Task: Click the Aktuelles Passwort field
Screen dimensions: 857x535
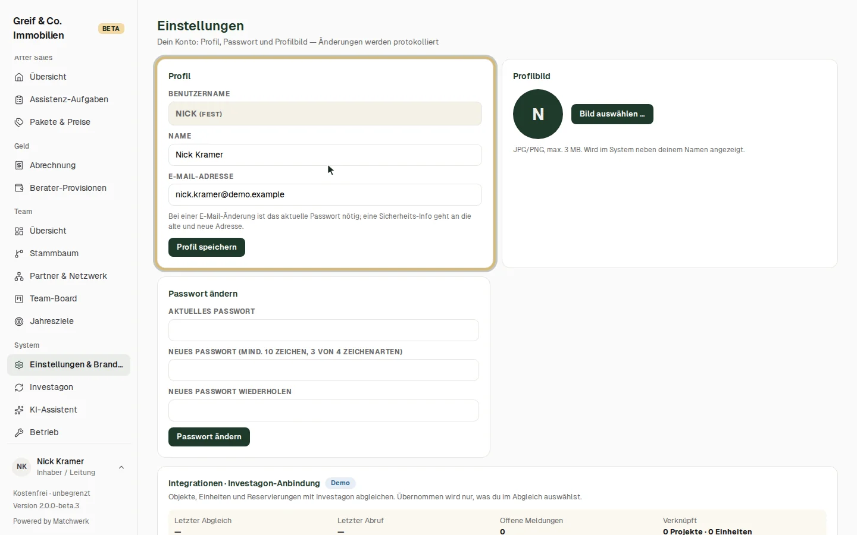Action: coord(324,331)
